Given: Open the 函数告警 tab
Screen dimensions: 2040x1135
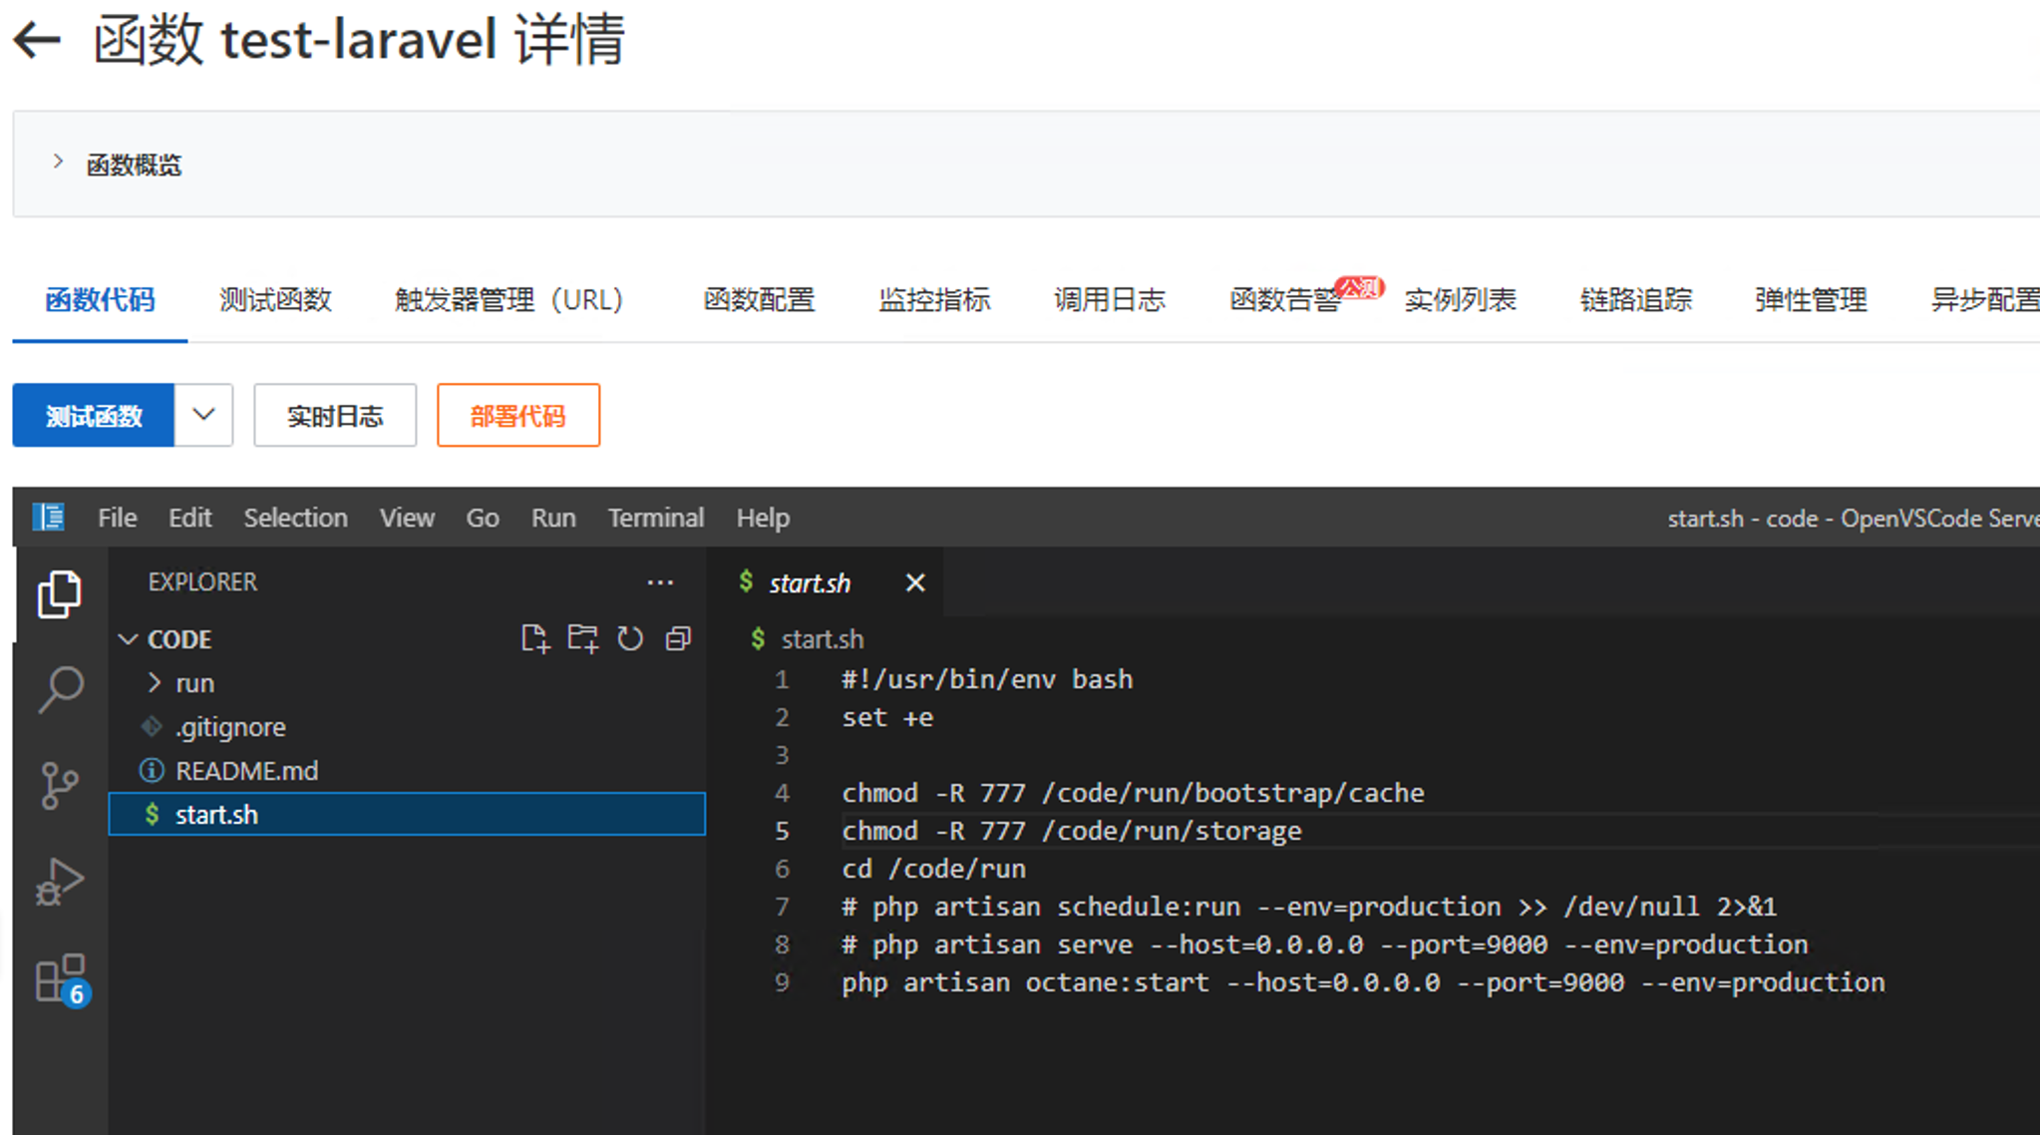Looking at the screenshot, I should pos(1285,299).
